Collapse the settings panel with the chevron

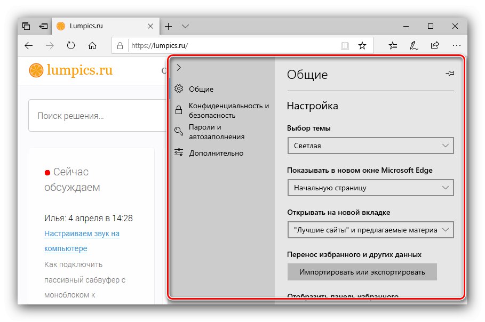(x=179, y=68)
